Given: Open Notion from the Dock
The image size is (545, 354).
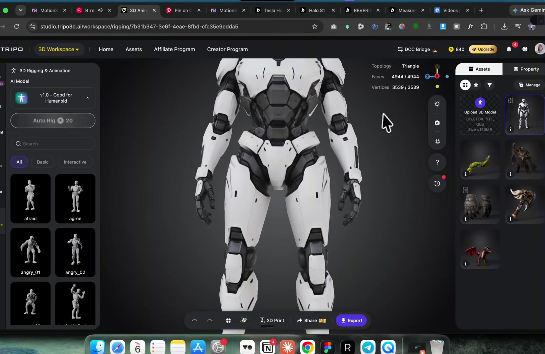Looking at the screenshot, I should point(268,347).
